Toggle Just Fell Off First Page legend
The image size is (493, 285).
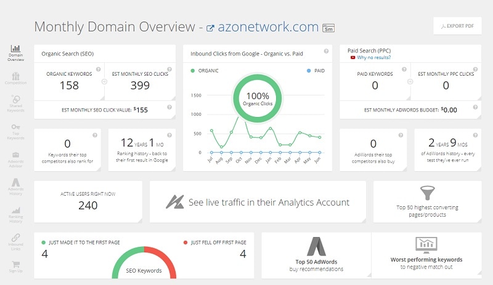pos(214,243)
